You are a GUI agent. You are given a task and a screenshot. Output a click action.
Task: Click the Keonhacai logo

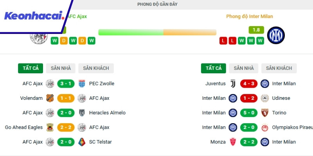(34, 16)
